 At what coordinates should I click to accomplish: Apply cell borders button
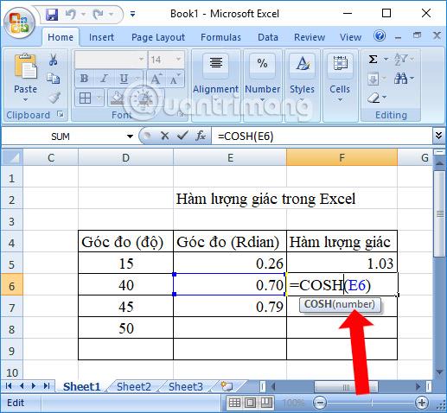pyautogui.click(x=85, y=98)
